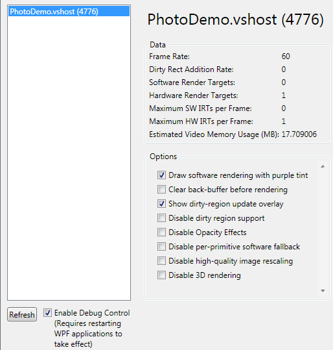The width and height of the screenshot is (333, 350).
Task: Click the Hardware Render Targets label
Action: 194,95
